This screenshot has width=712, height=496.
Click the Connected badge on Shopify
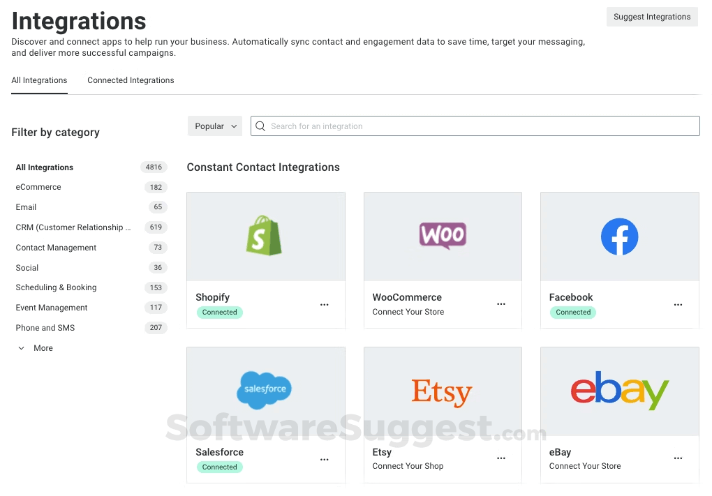point(219,313)
